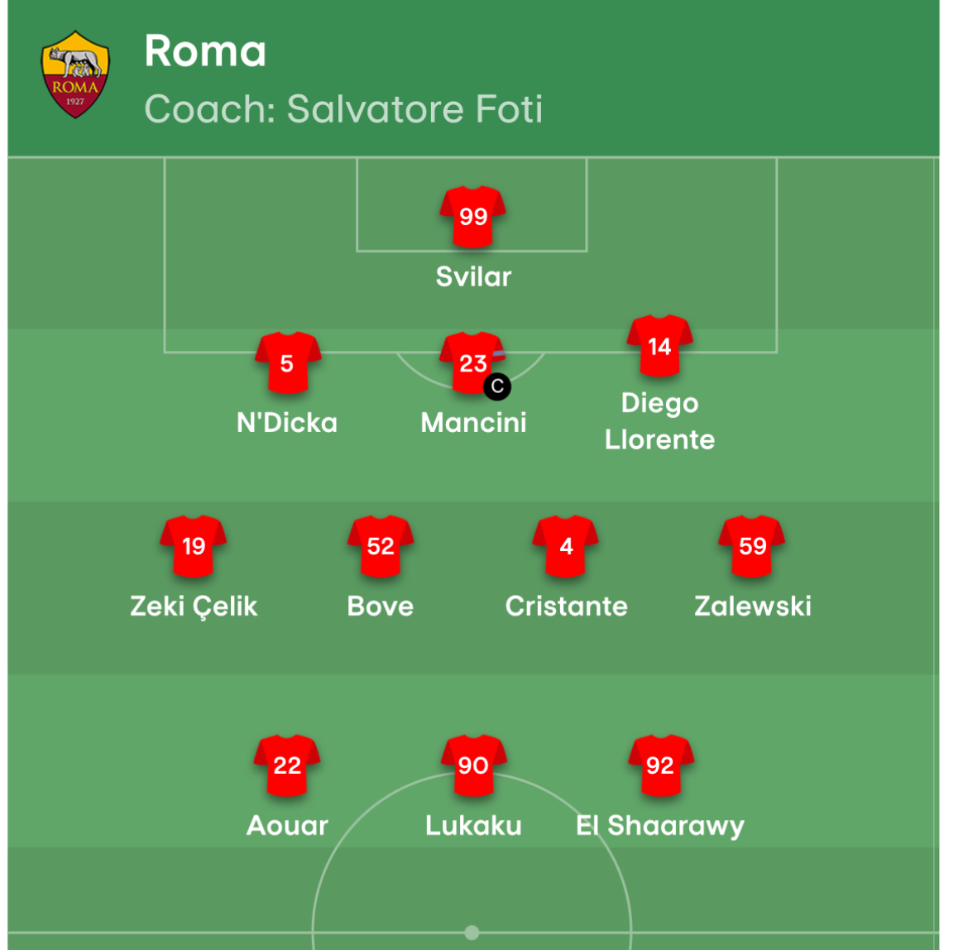Click the AS Roma club crest

click(75, 74)
